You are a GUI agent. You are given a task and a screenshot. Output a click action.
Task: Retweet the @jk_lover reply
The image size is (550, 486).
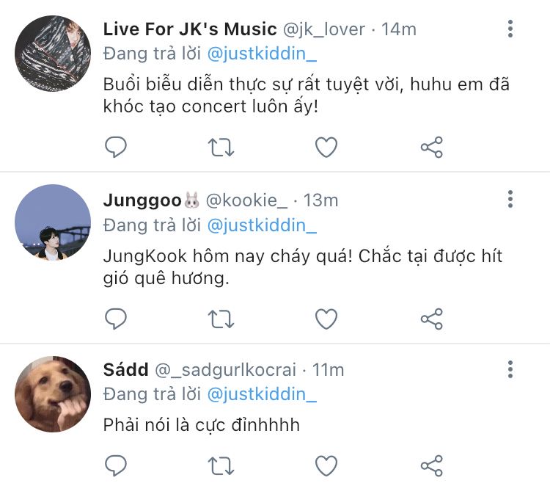point(221,147)
